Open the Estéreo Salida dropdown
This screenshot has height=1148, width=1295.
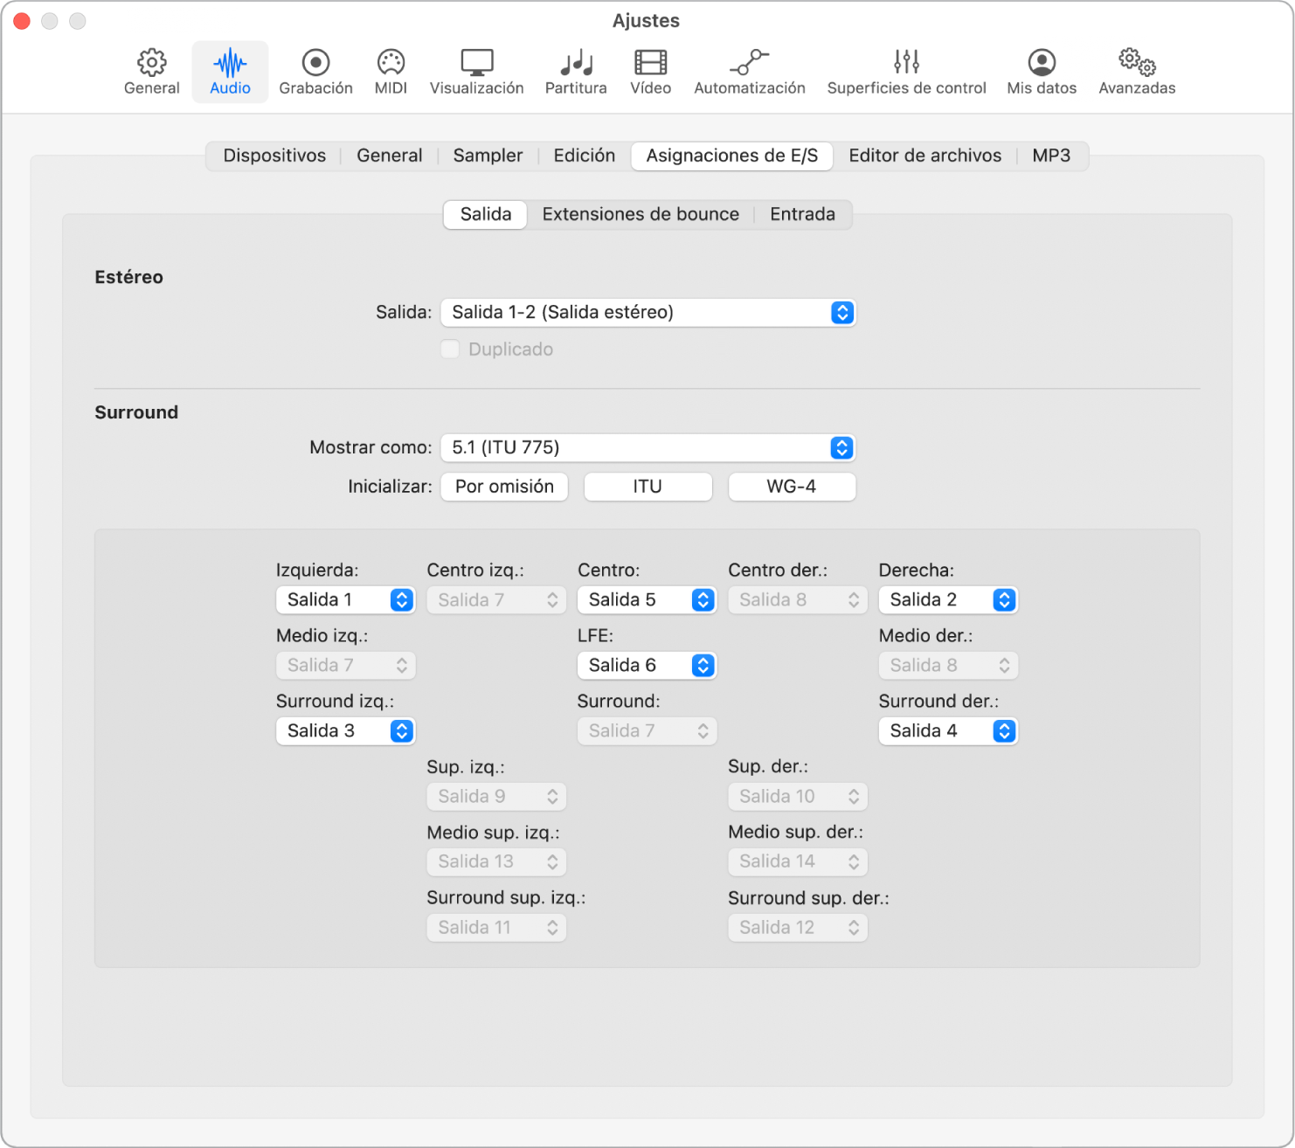coord(648,313)
